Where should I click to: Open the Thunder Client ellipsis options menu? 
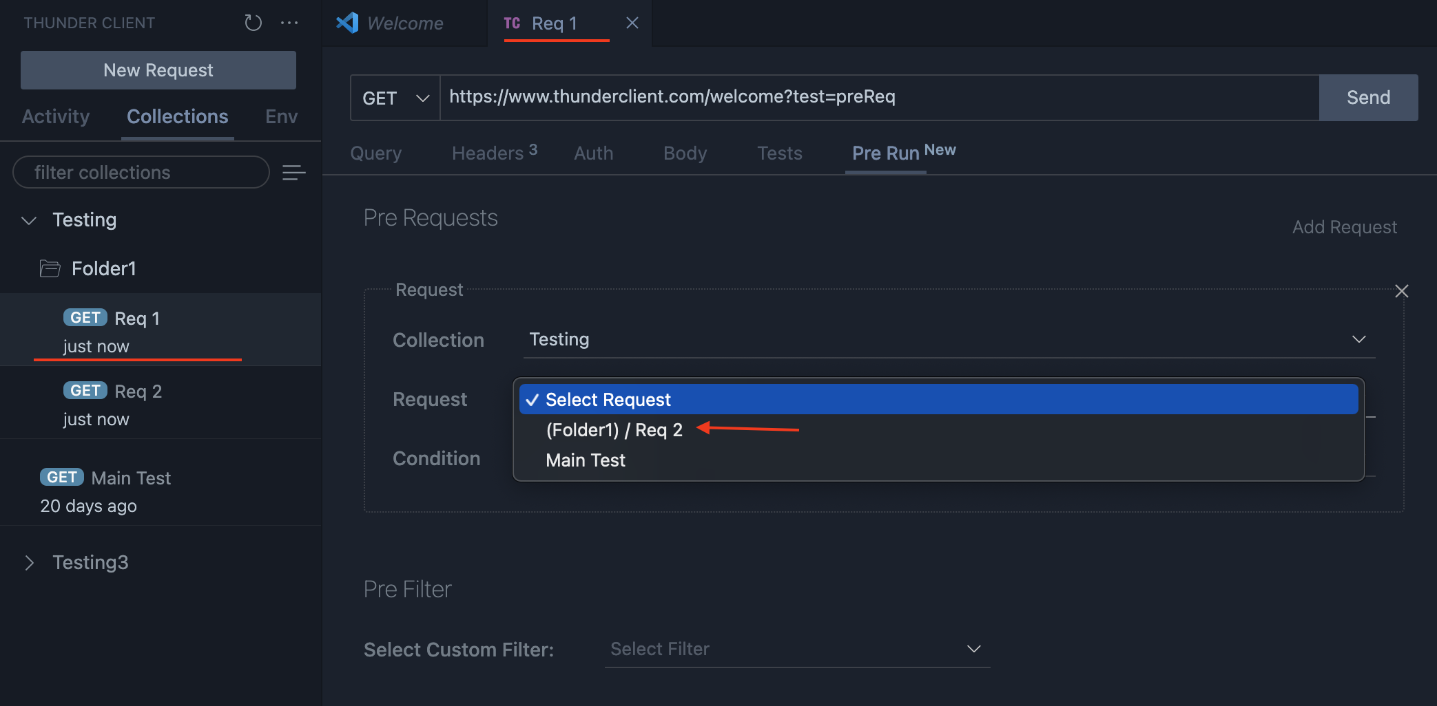289,23
